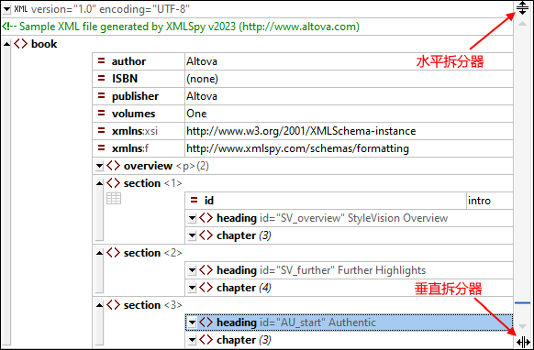Click the heading AU_start bracket icon
The image size is (534, 350).
(x=206, y=323)
